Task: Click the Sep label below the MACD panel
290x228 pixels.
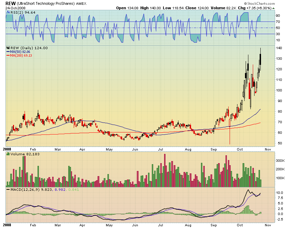Action: pyautogui.click(x=214, y=225)
